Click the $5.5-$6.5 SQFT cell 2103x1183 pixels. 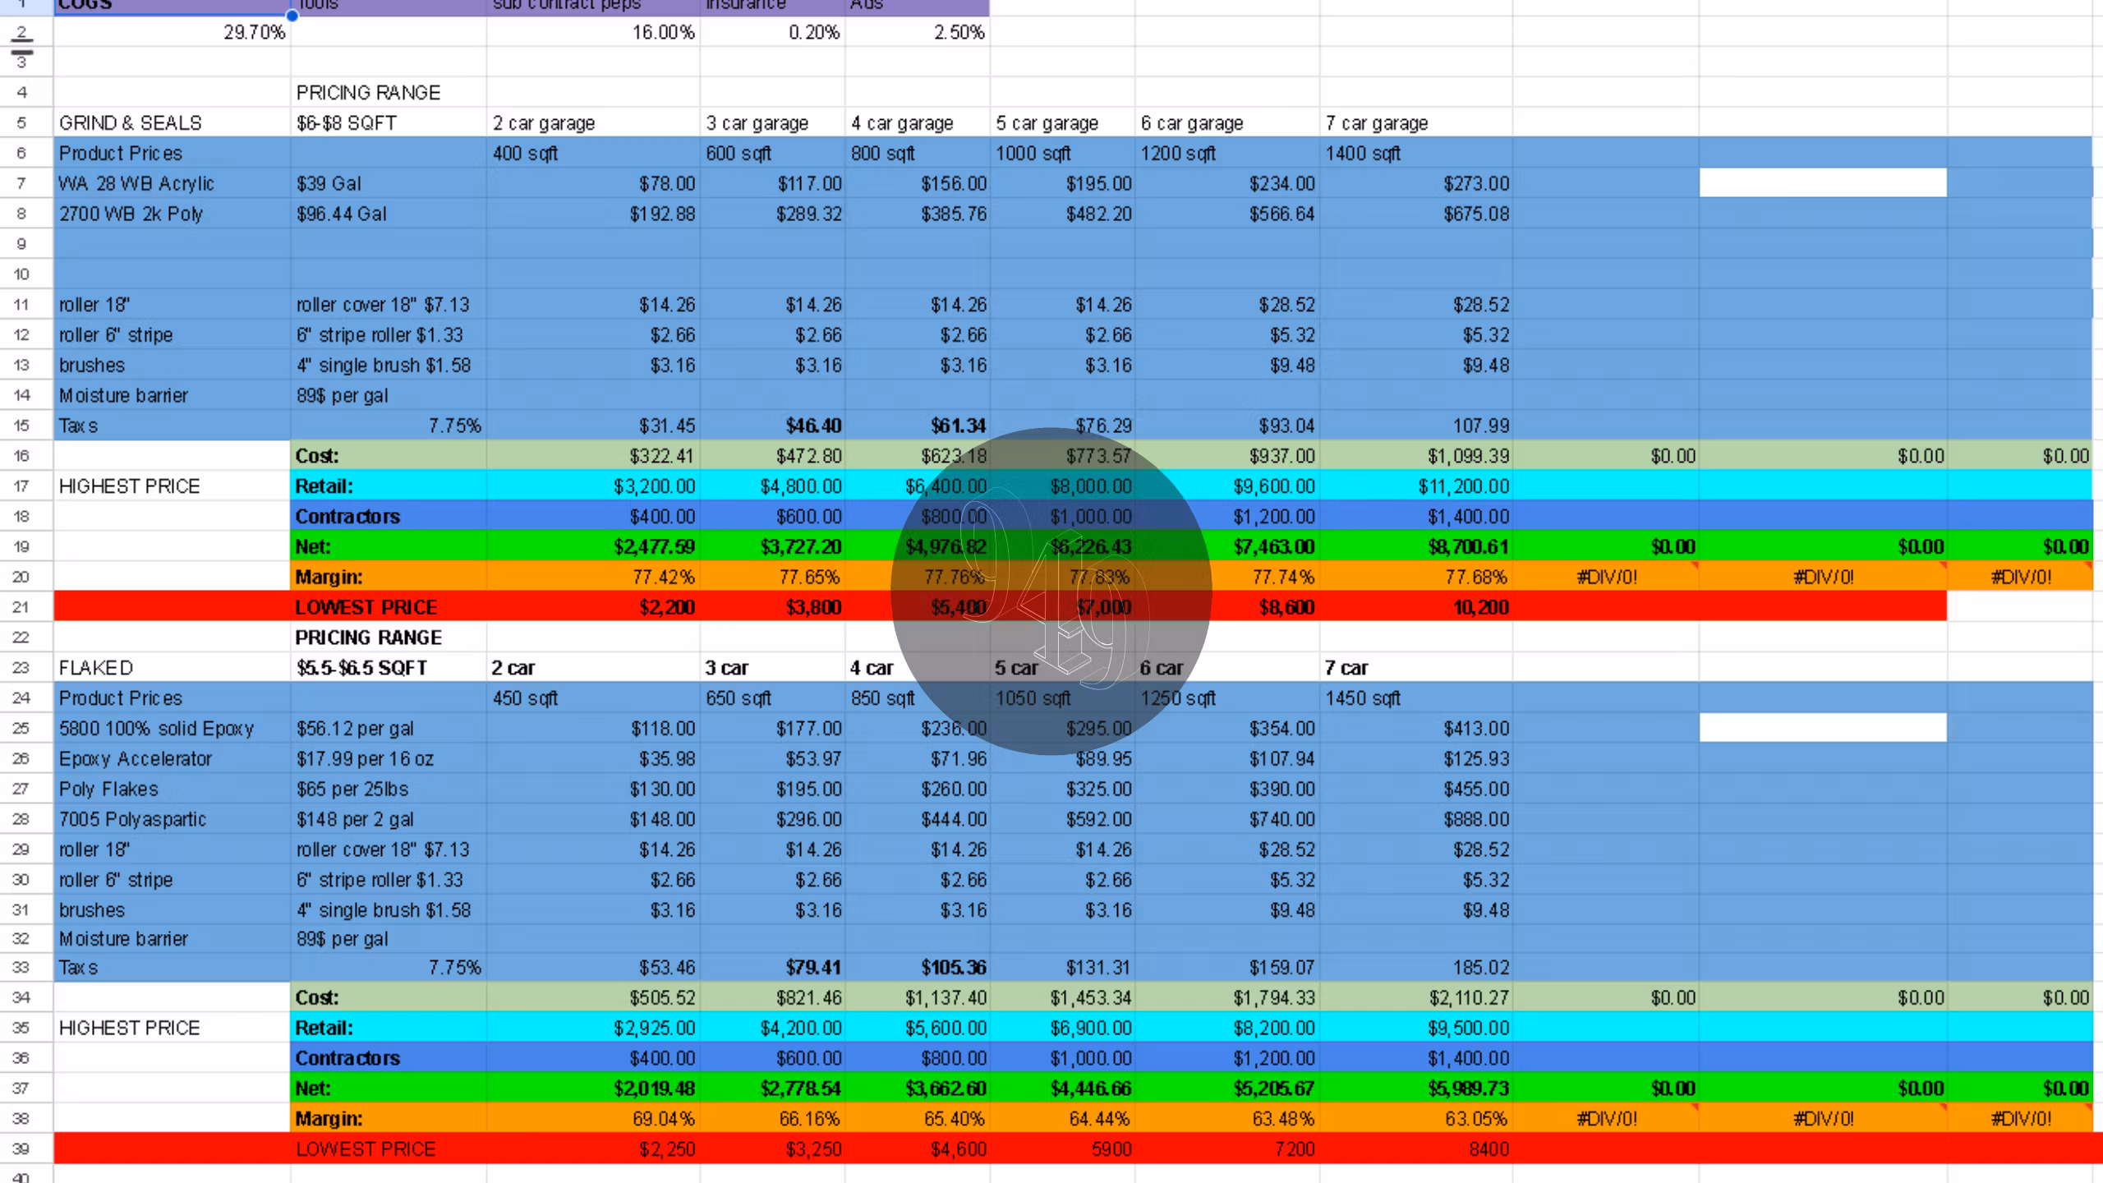389,668
